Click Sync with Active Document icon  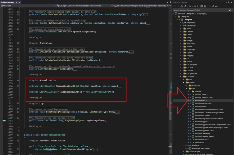point(194,6)
